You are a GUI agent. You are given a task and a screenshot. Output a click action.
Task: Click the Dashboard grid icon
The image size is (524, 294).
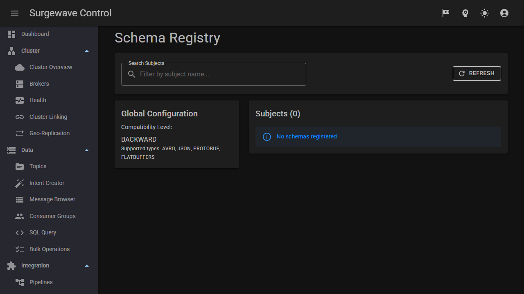(x=11, y=34)
